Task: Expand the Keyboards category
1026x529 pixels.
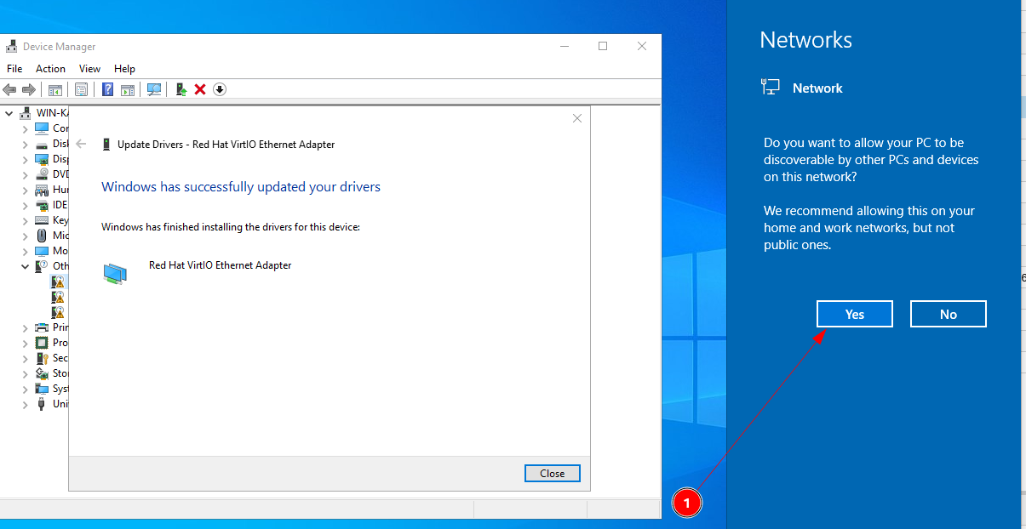Action: (x=24, y=219)
